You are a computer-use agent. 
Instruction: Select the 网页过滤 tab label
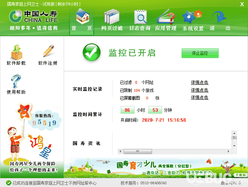point(112,28)
